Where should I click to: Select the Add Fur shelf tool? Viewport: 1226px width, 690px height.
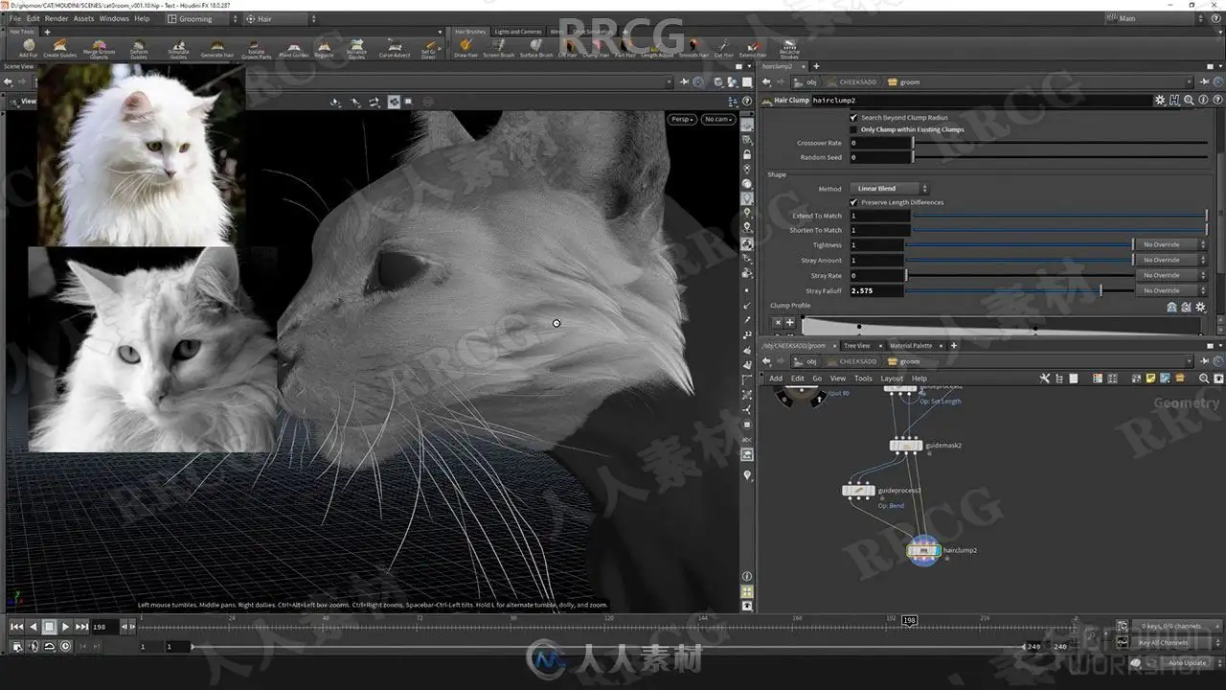[x=28, y=48]
